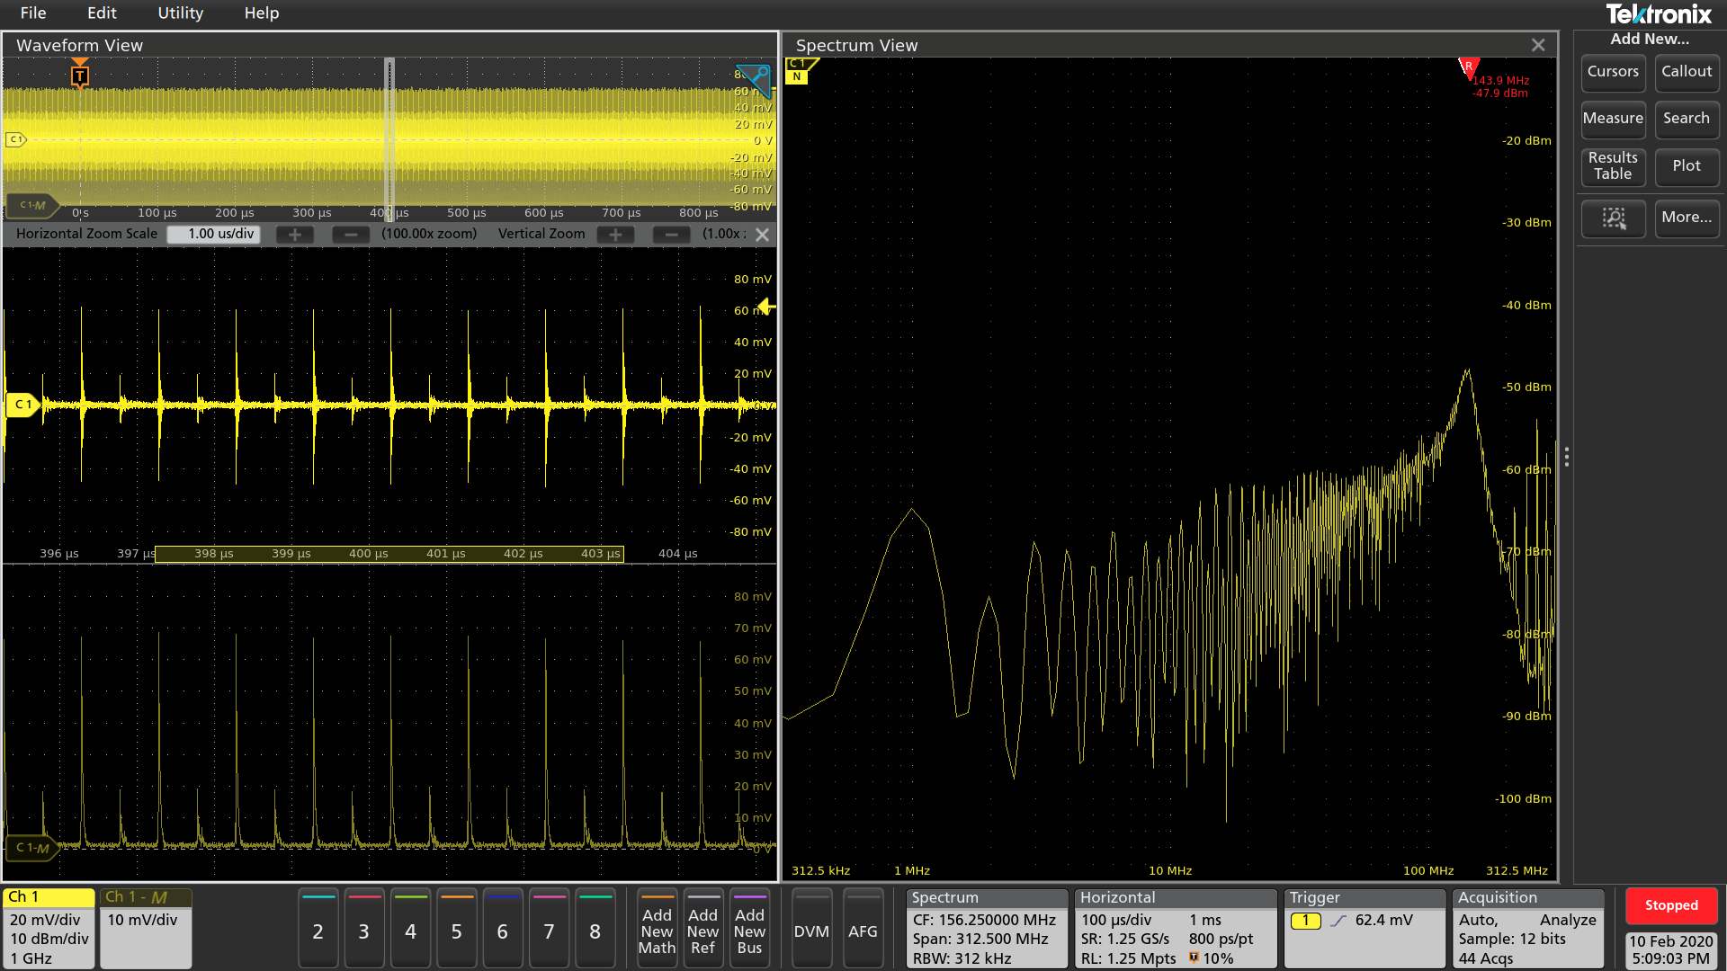Screen dimensions: 1727x971
Task: Open the More... add-new options
Action: pyautogui.click(x=1687, y=218)
